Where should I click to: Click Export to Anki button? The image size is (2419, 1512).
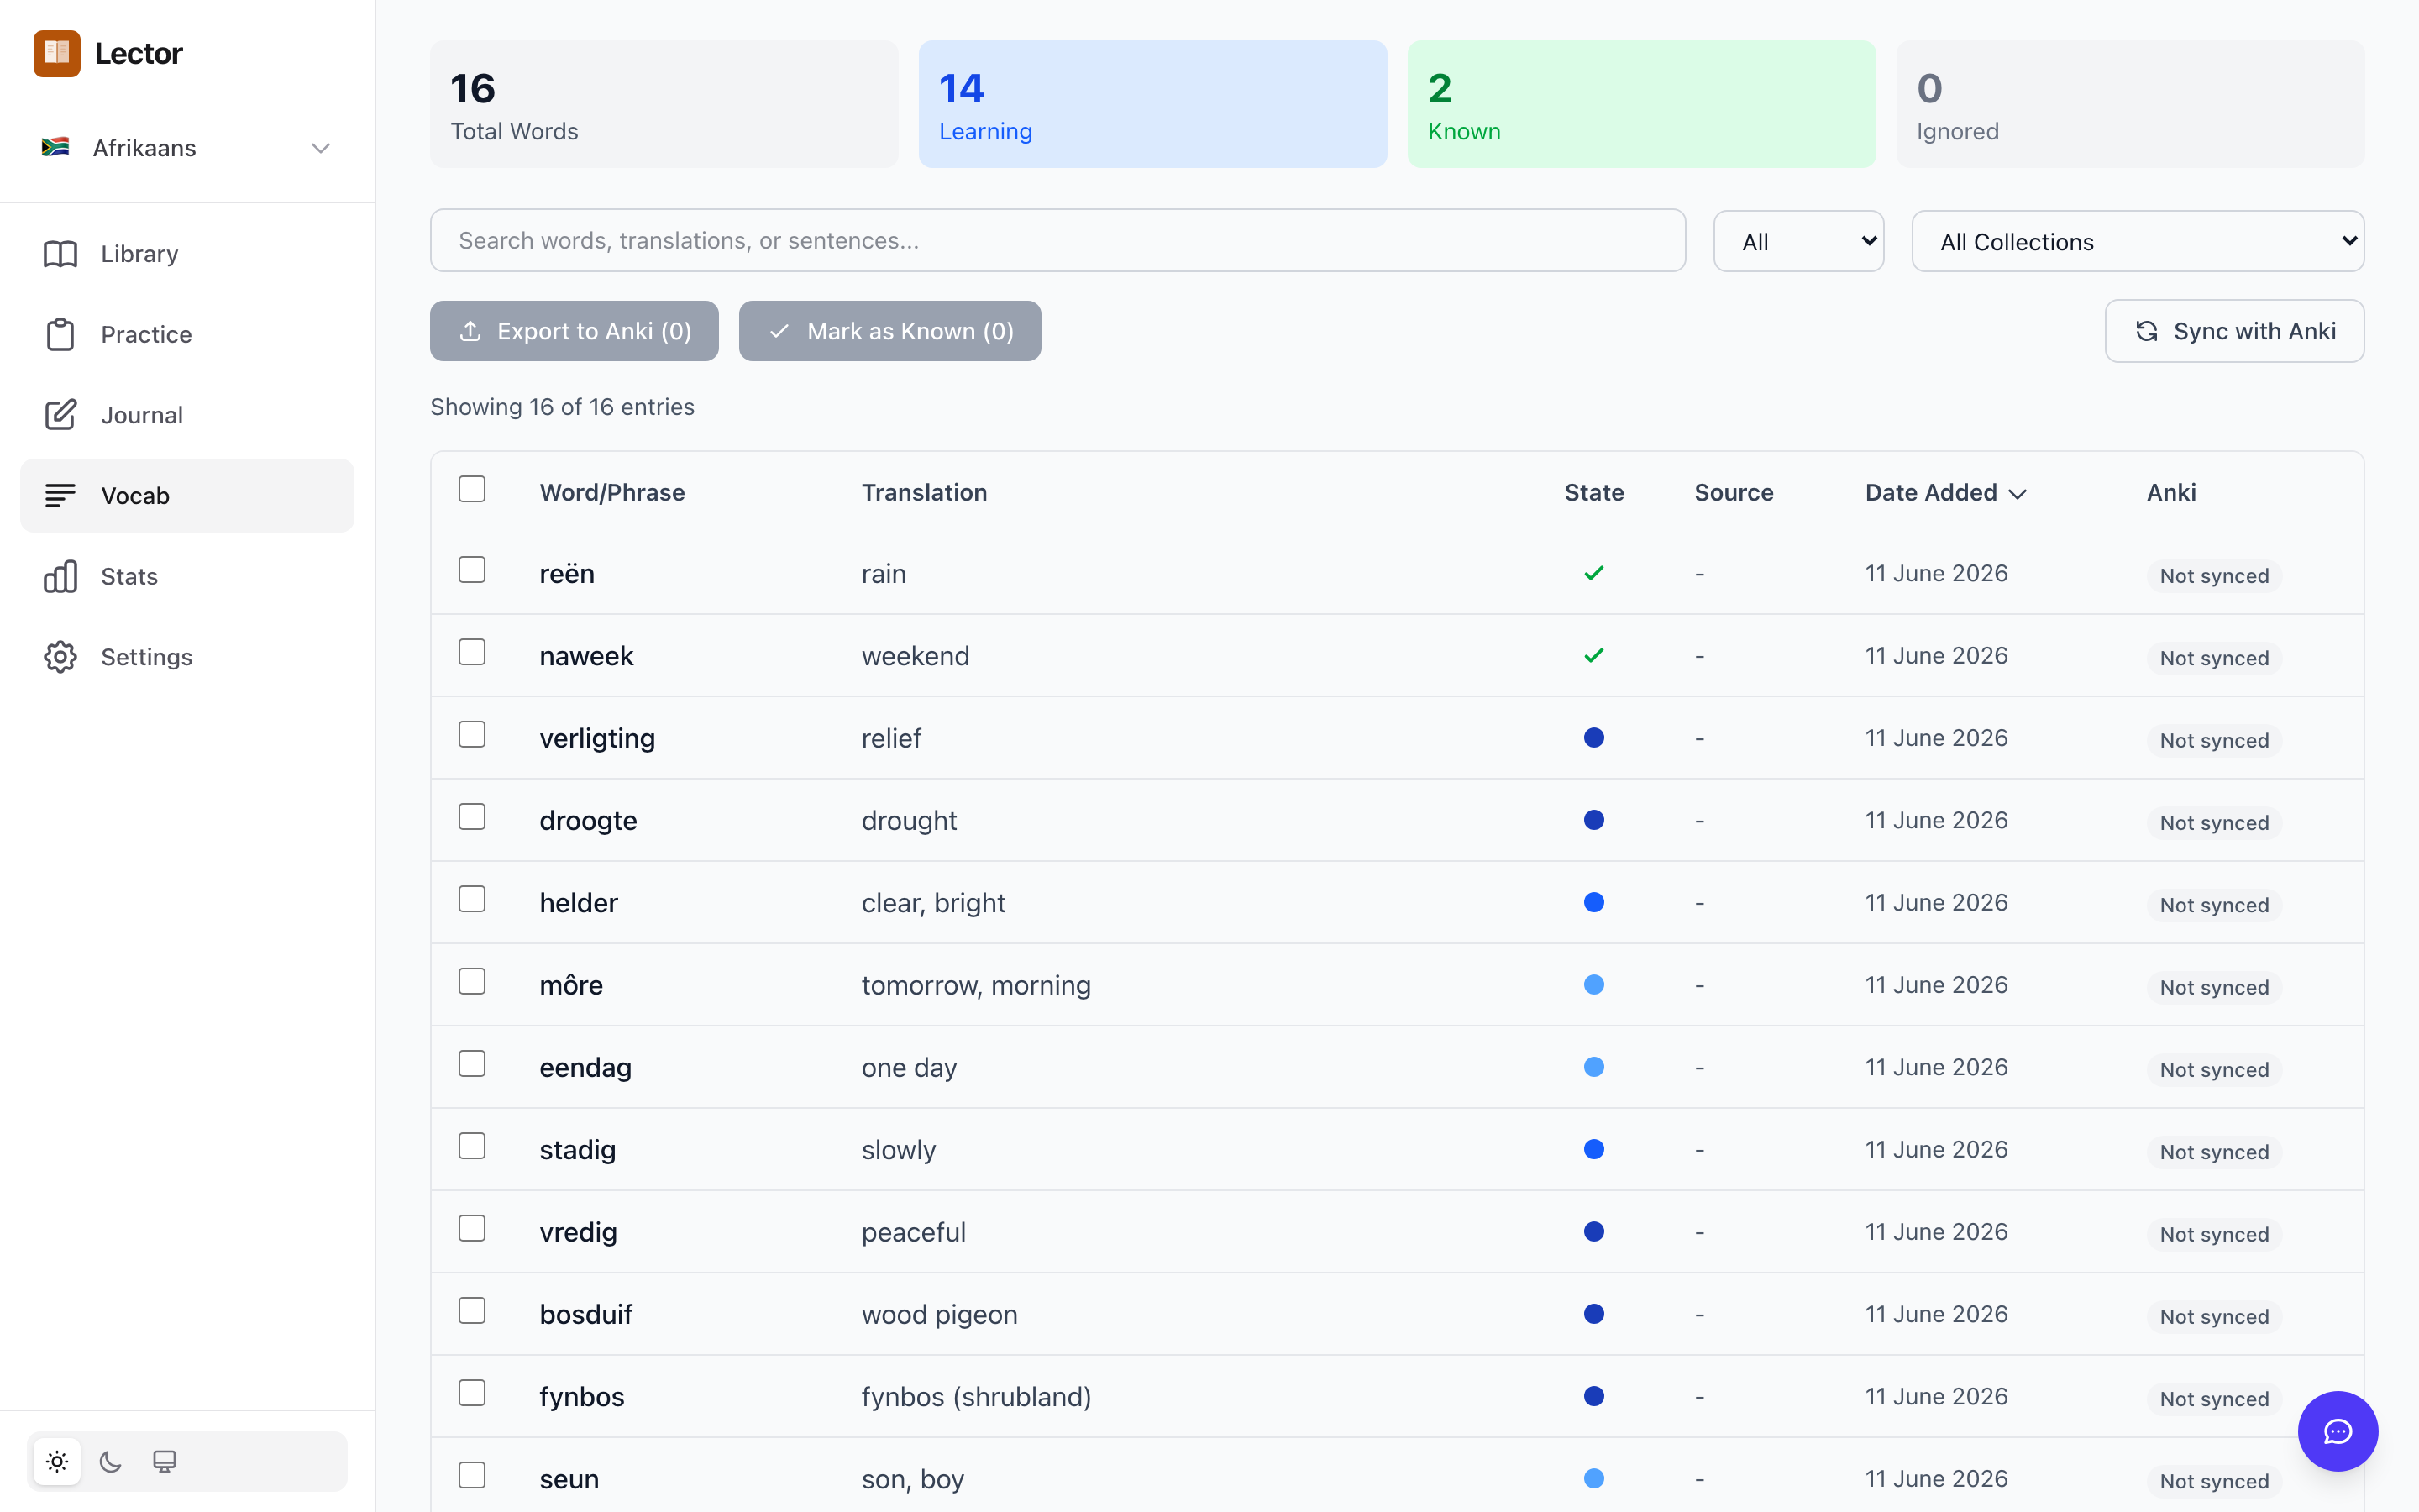(x=574, y=331)
